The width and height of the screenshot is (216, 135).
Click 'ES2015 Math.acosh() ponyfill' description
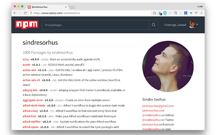tap(66, 65)
